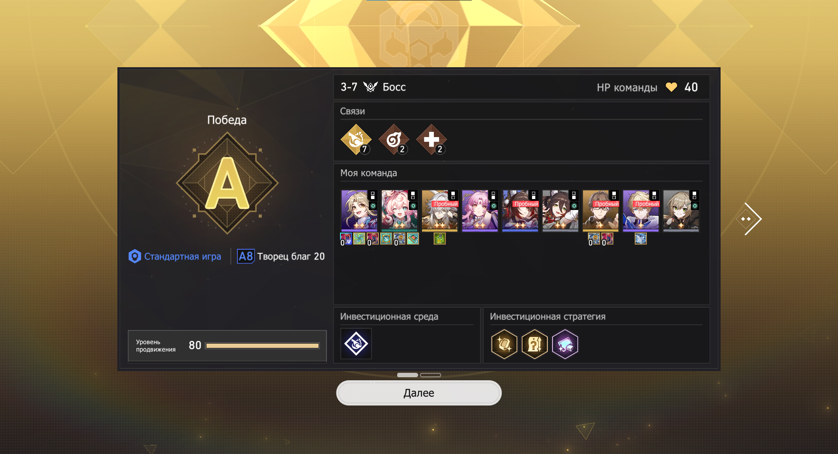Click the gold bond icon numbered 7
Viewport: 838px width, 454px height.
click(x=356, y=140)
